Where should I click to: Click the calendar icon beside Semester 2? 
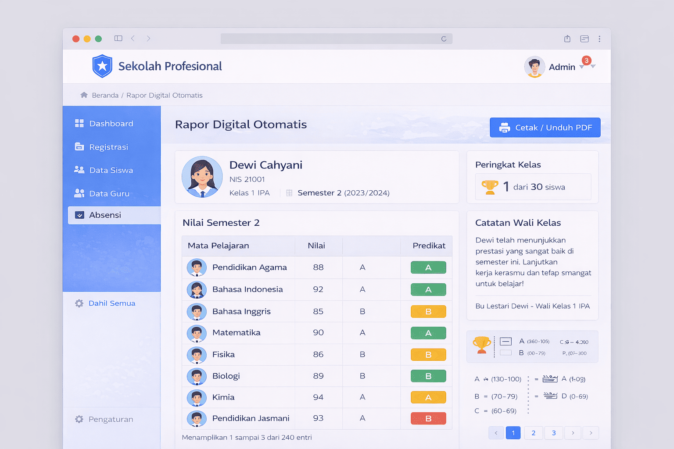point(289,193)
